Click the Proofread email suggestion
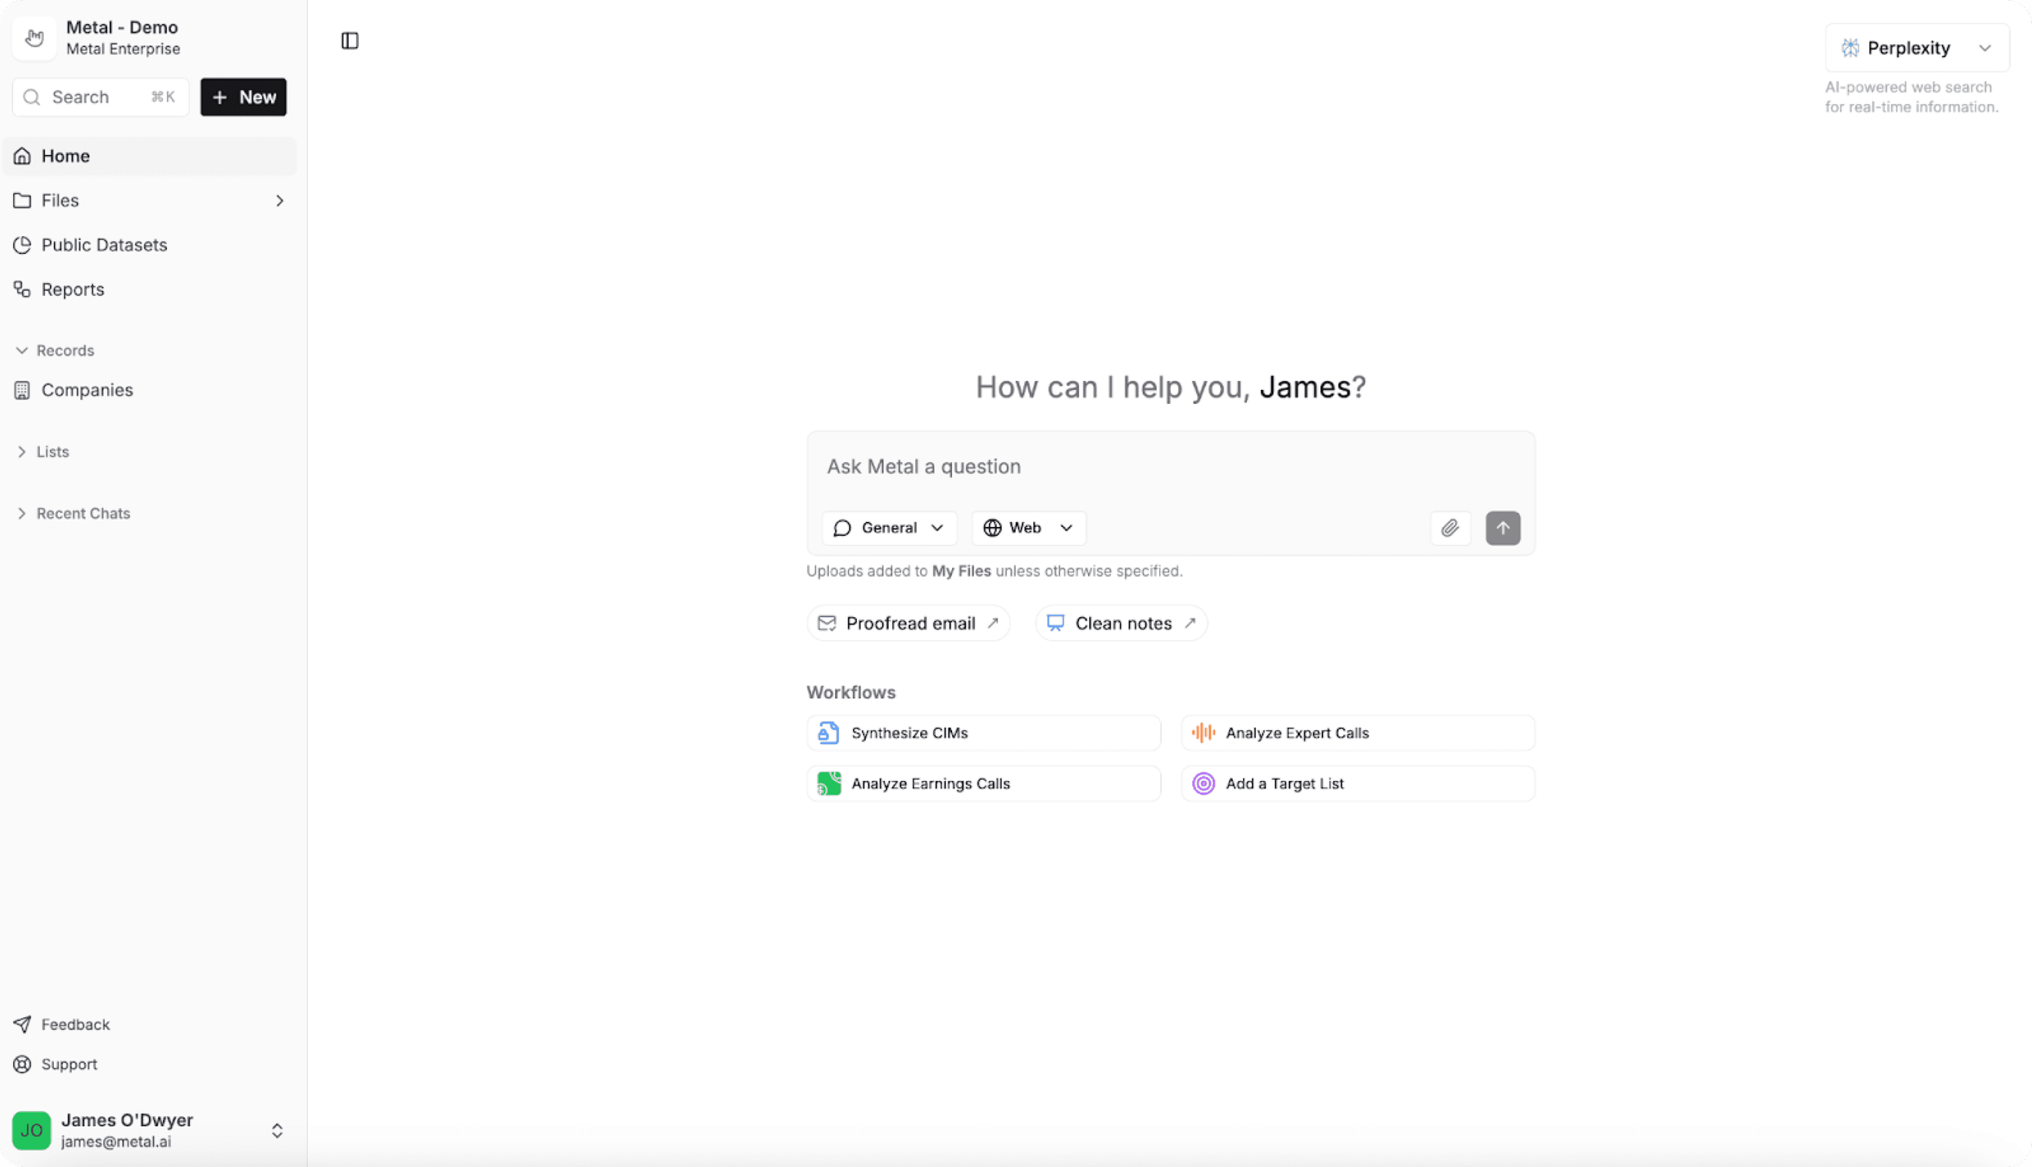Viewport: 2032px width, 1167px height. click(908, 624)
